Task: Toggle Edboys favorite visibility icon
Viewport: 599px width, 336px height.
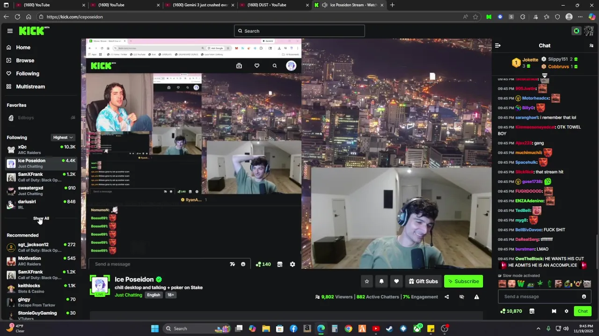Action: point(73,118)
